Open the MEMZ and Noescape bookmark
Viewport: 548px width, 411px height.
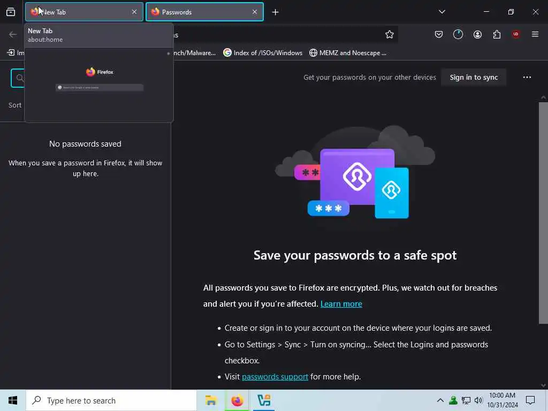tap(348, 53)
